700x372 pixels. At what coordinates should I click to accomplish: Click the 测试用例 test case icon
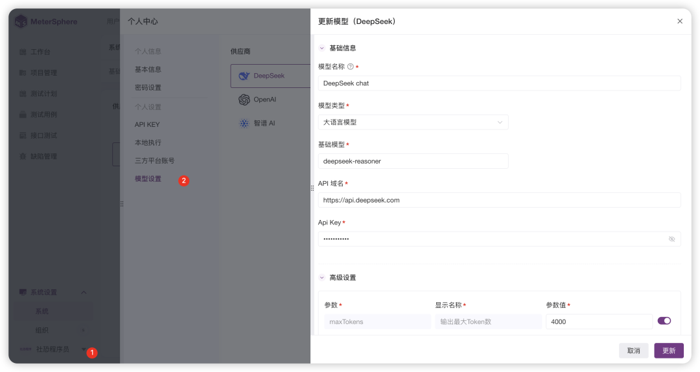click(x=23, y=115)
